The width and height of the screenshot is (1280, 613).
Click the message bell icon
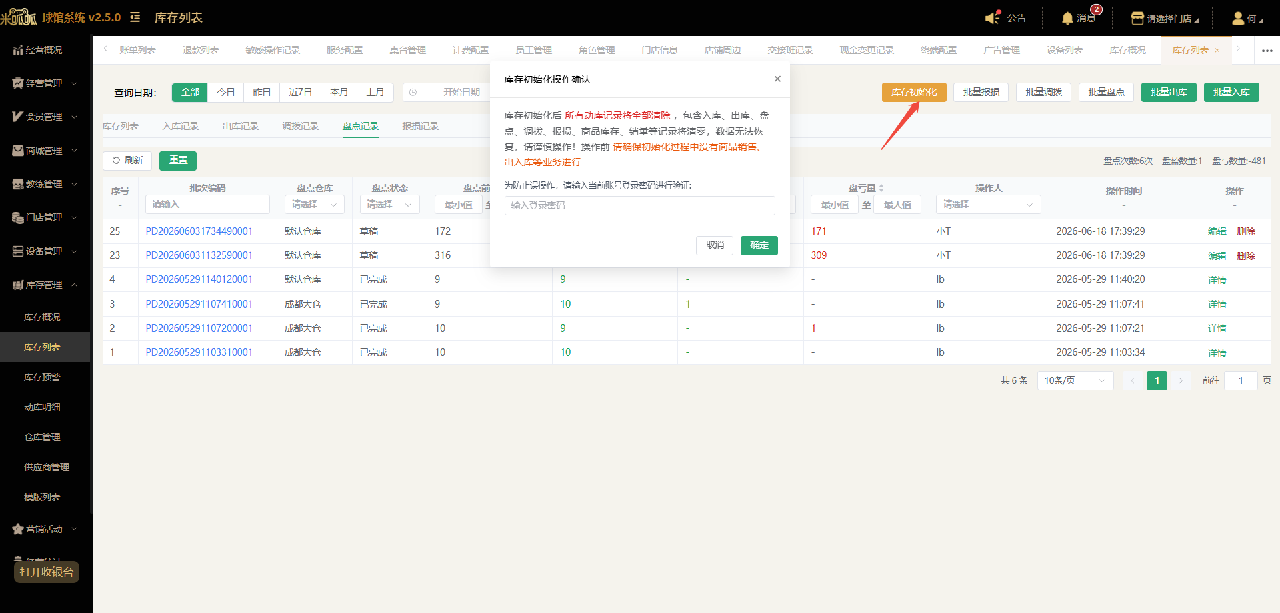pyautogui.click(x=1067, y=18)
